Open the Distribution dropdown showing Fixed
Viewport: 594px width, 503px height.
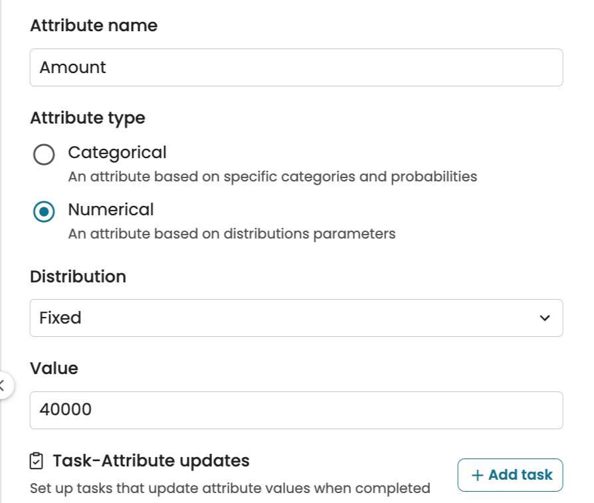(x=296, y=318)
